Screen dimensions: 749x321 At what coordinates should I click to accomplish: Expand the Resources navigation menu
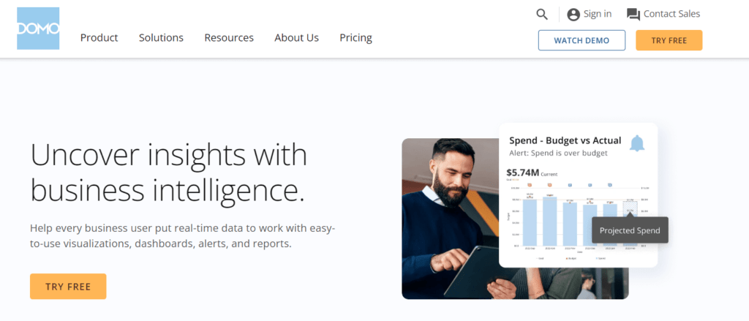click(x=229, y=38)
